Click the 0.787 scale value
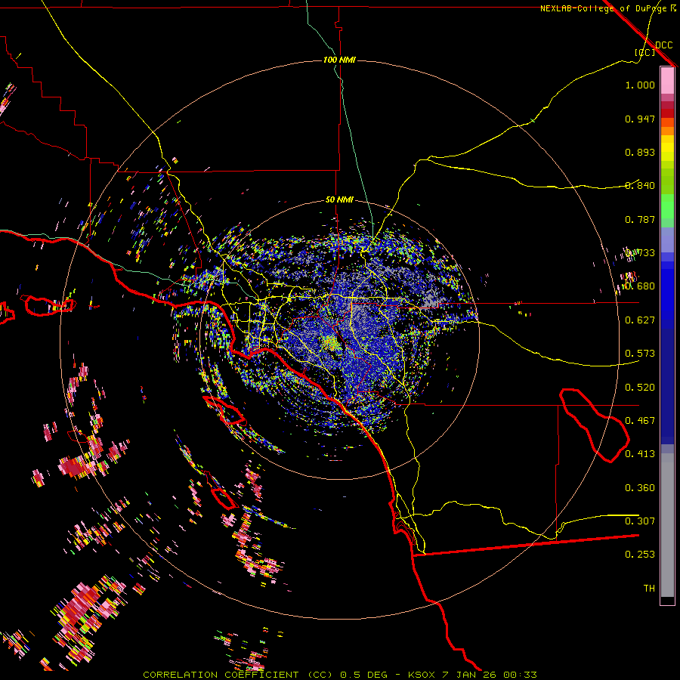Viewport: 680px width, 680px height. pyautogui.click(x=640, y=219)
